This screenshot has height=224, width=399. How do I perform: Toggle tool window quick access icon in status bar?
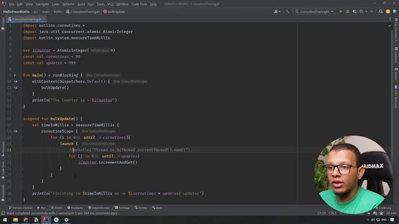pyautogui.click(x=3, y=213)
